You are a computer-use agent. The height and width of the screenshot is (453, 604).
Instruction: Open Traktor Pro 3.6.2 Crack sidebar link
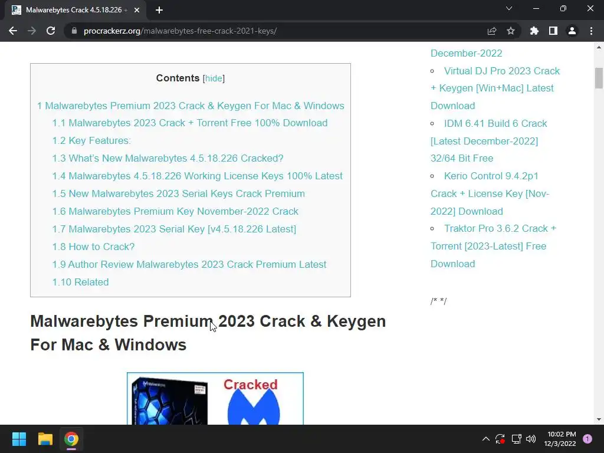pos(494,246)
